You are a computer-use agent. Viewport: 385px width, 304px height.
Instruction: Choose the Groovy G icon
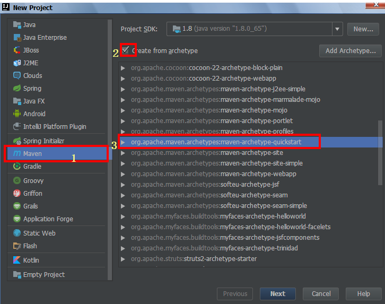click(17, 180)
